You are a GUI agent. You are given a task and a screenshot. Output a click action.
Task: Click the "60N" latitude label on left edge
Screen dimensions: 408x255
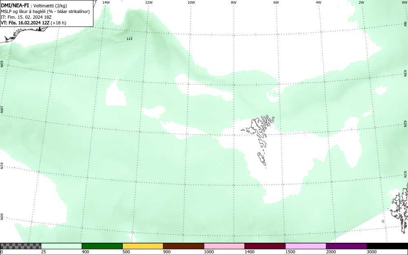tap(2, 217)
